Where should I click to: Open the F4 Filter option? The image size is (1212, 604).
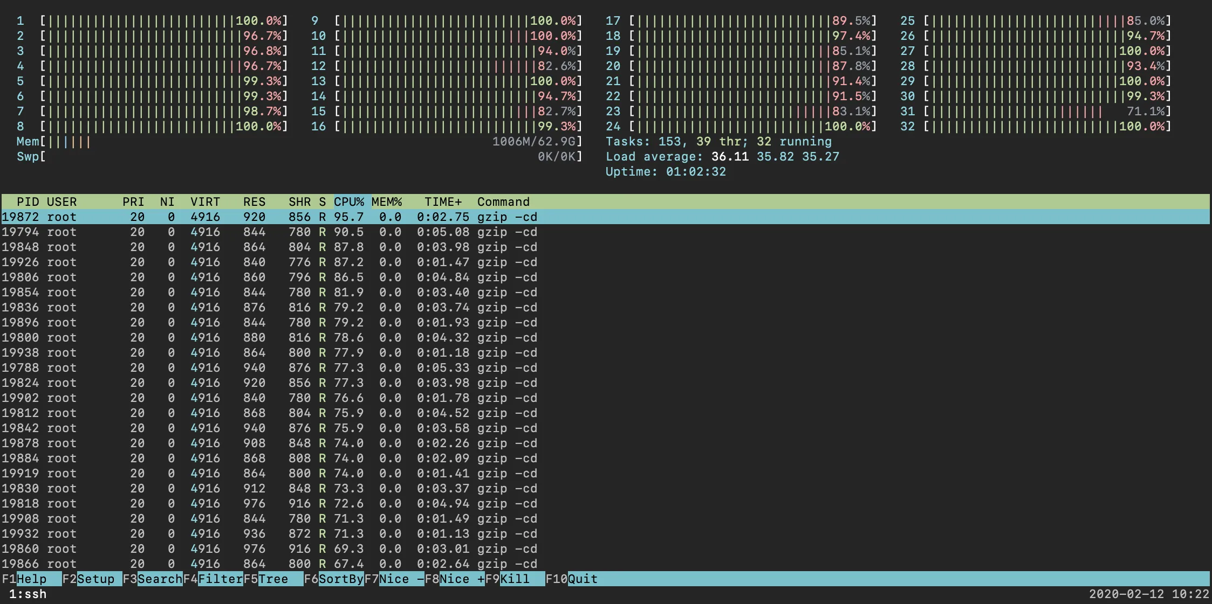point(220,579)
